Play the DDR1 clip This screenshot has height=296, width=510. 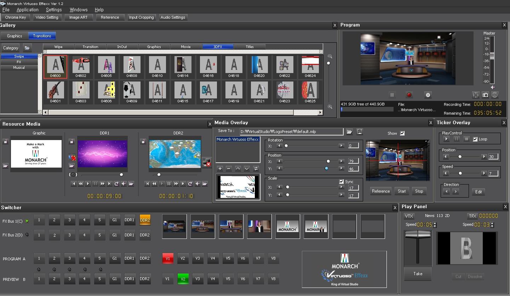coord(88,184)
